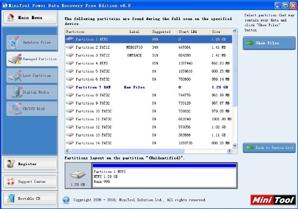Click the drive icon of Partition 7 RAW
Viewport: 298px width, 209px height.
[x=70, y=87]
